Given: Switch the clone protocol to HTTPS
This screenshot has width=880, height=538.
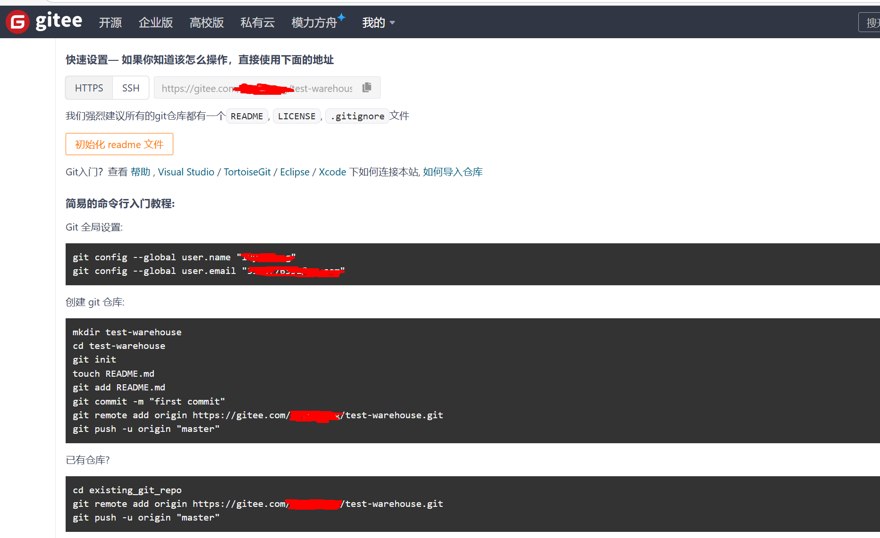Looking at the screenshot, I should (x=89, y=88).
